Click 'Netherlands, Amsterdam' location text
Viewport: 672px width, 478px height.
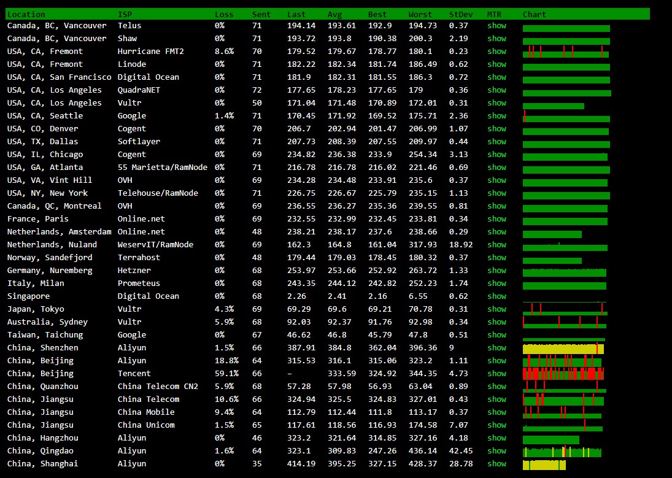[x=59, y=231]
